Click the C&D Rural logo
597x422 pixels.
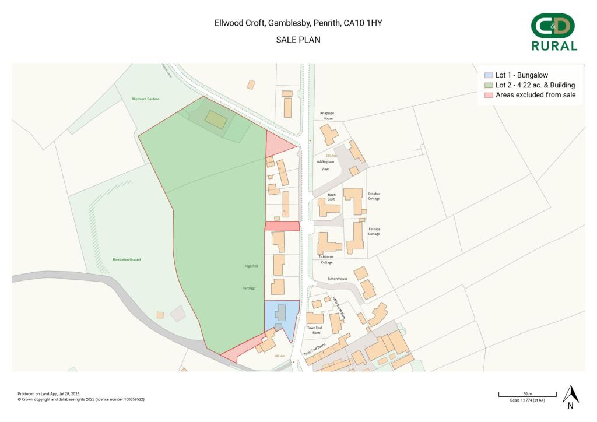553,33
